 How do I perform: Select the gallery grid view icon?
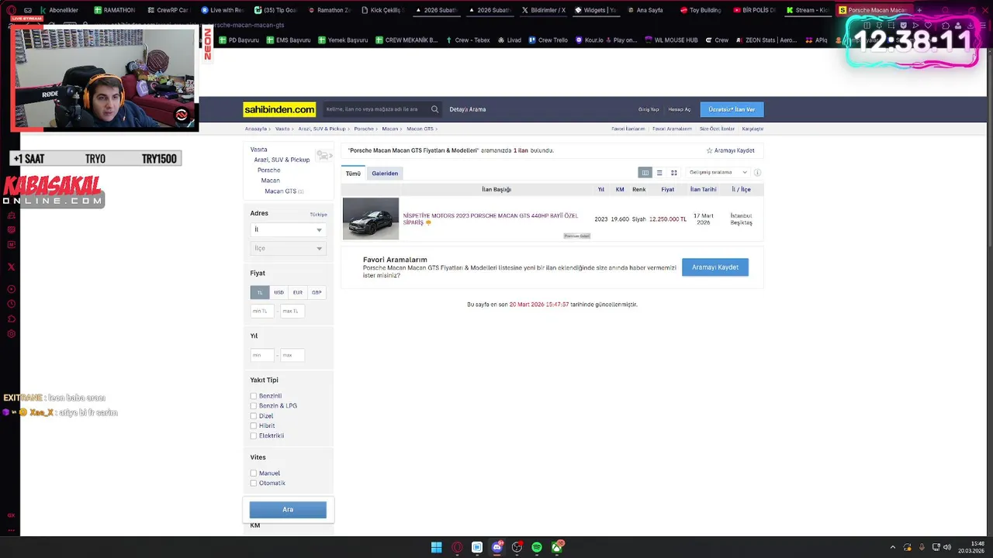click(x=673, y=173)
